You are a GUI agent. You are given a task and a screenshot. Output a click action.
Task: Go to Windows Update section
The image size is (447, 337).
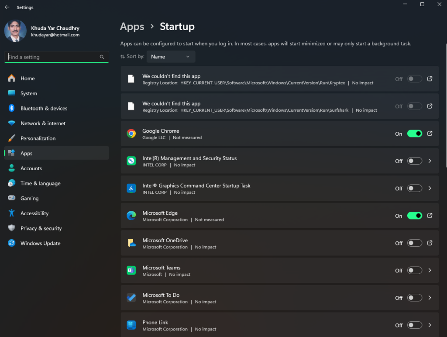pyautogui.click(x=40, y=244)
